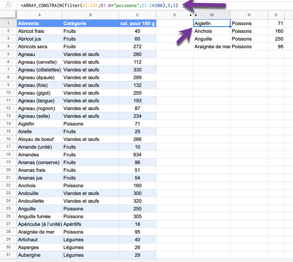293x262 pixels.
Task: Click the select-all corner box
Action: 8,15
